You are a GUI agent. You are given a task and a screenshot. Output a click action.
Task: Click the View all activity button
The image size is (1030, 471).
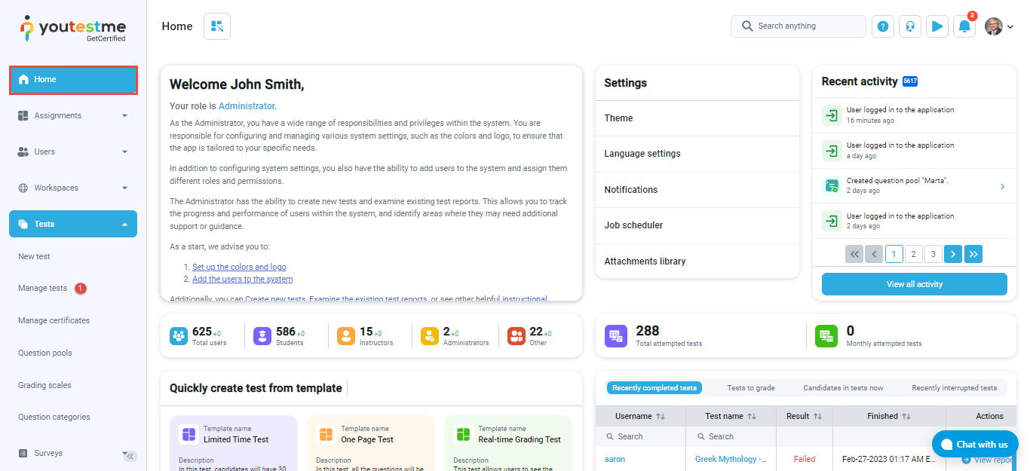pos(915,284)
